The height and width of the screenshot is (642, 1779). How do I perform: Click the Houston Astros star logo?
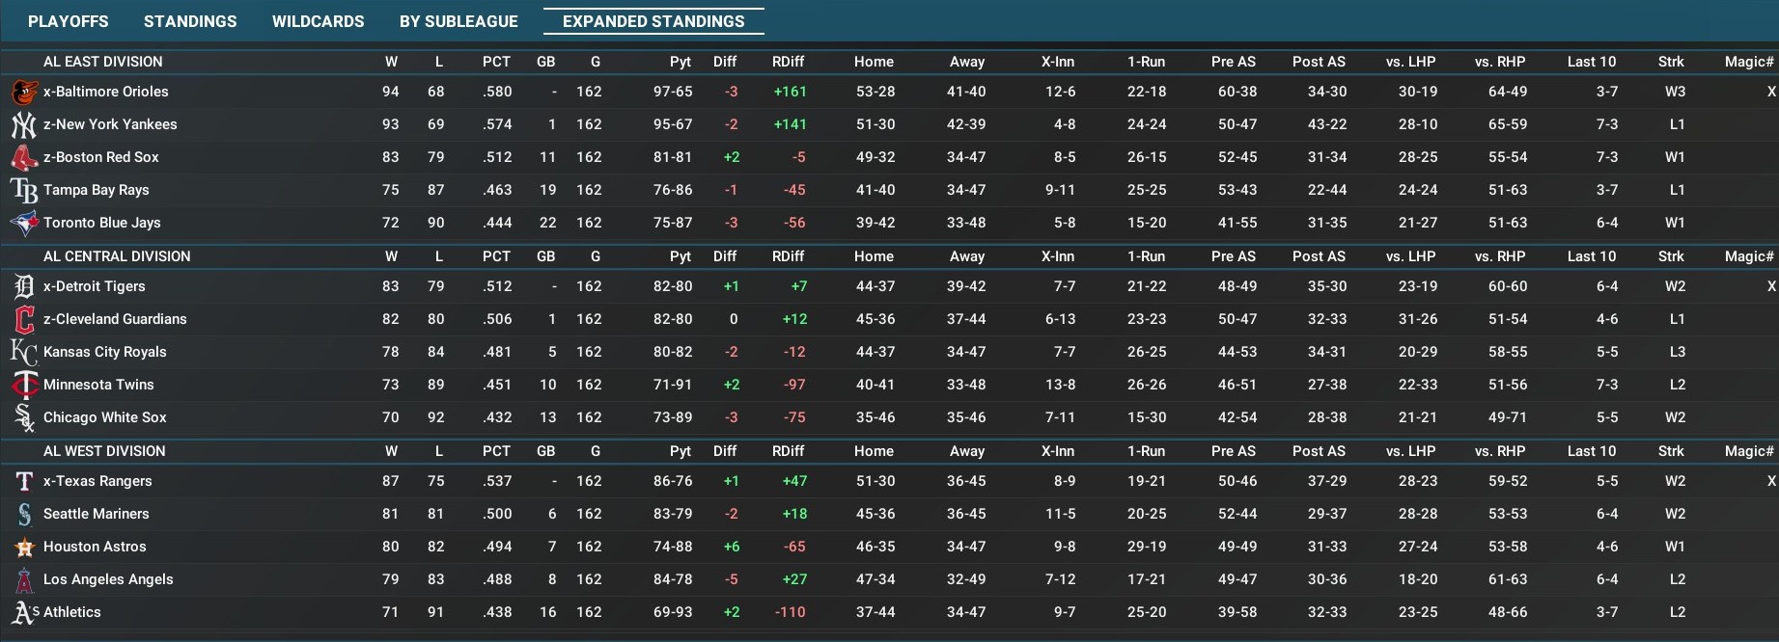click(x=24, y=548)
